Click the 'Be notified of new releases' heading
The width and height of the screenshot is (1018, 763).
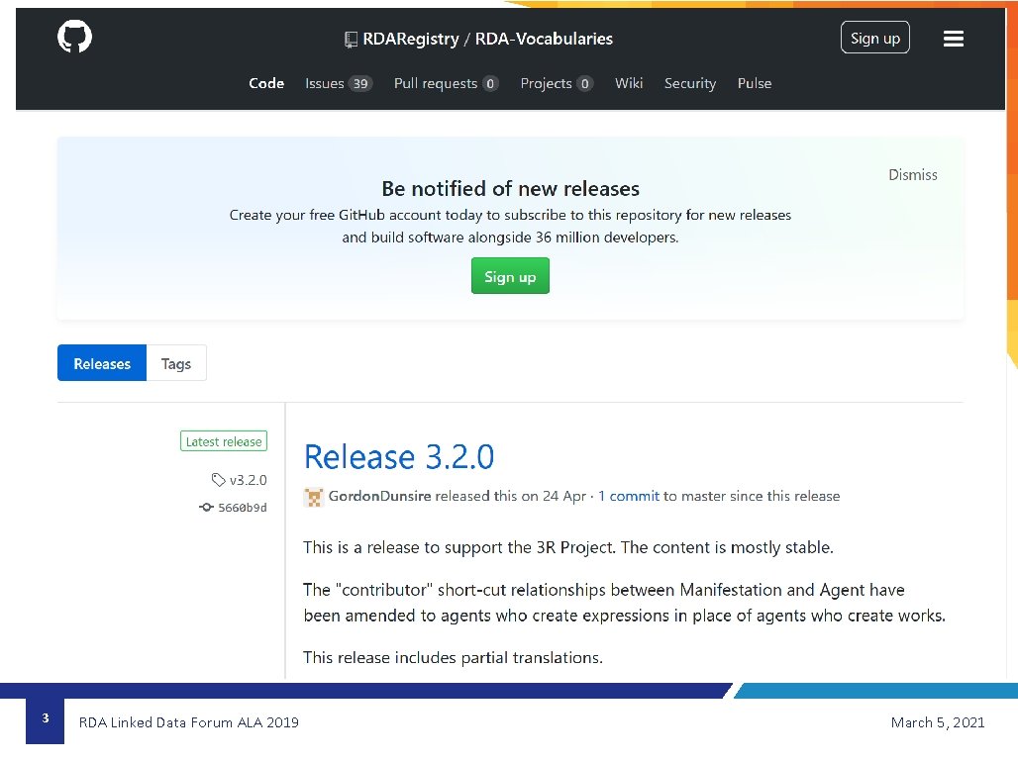(x=510, y=188)
